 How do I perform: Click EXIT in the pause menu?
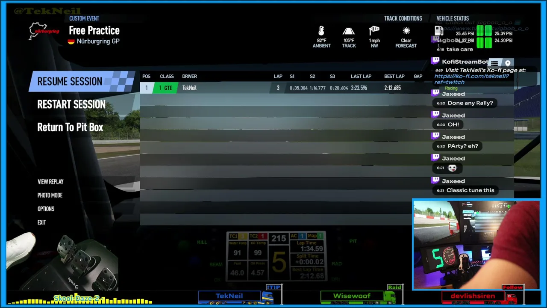[41, 222]
